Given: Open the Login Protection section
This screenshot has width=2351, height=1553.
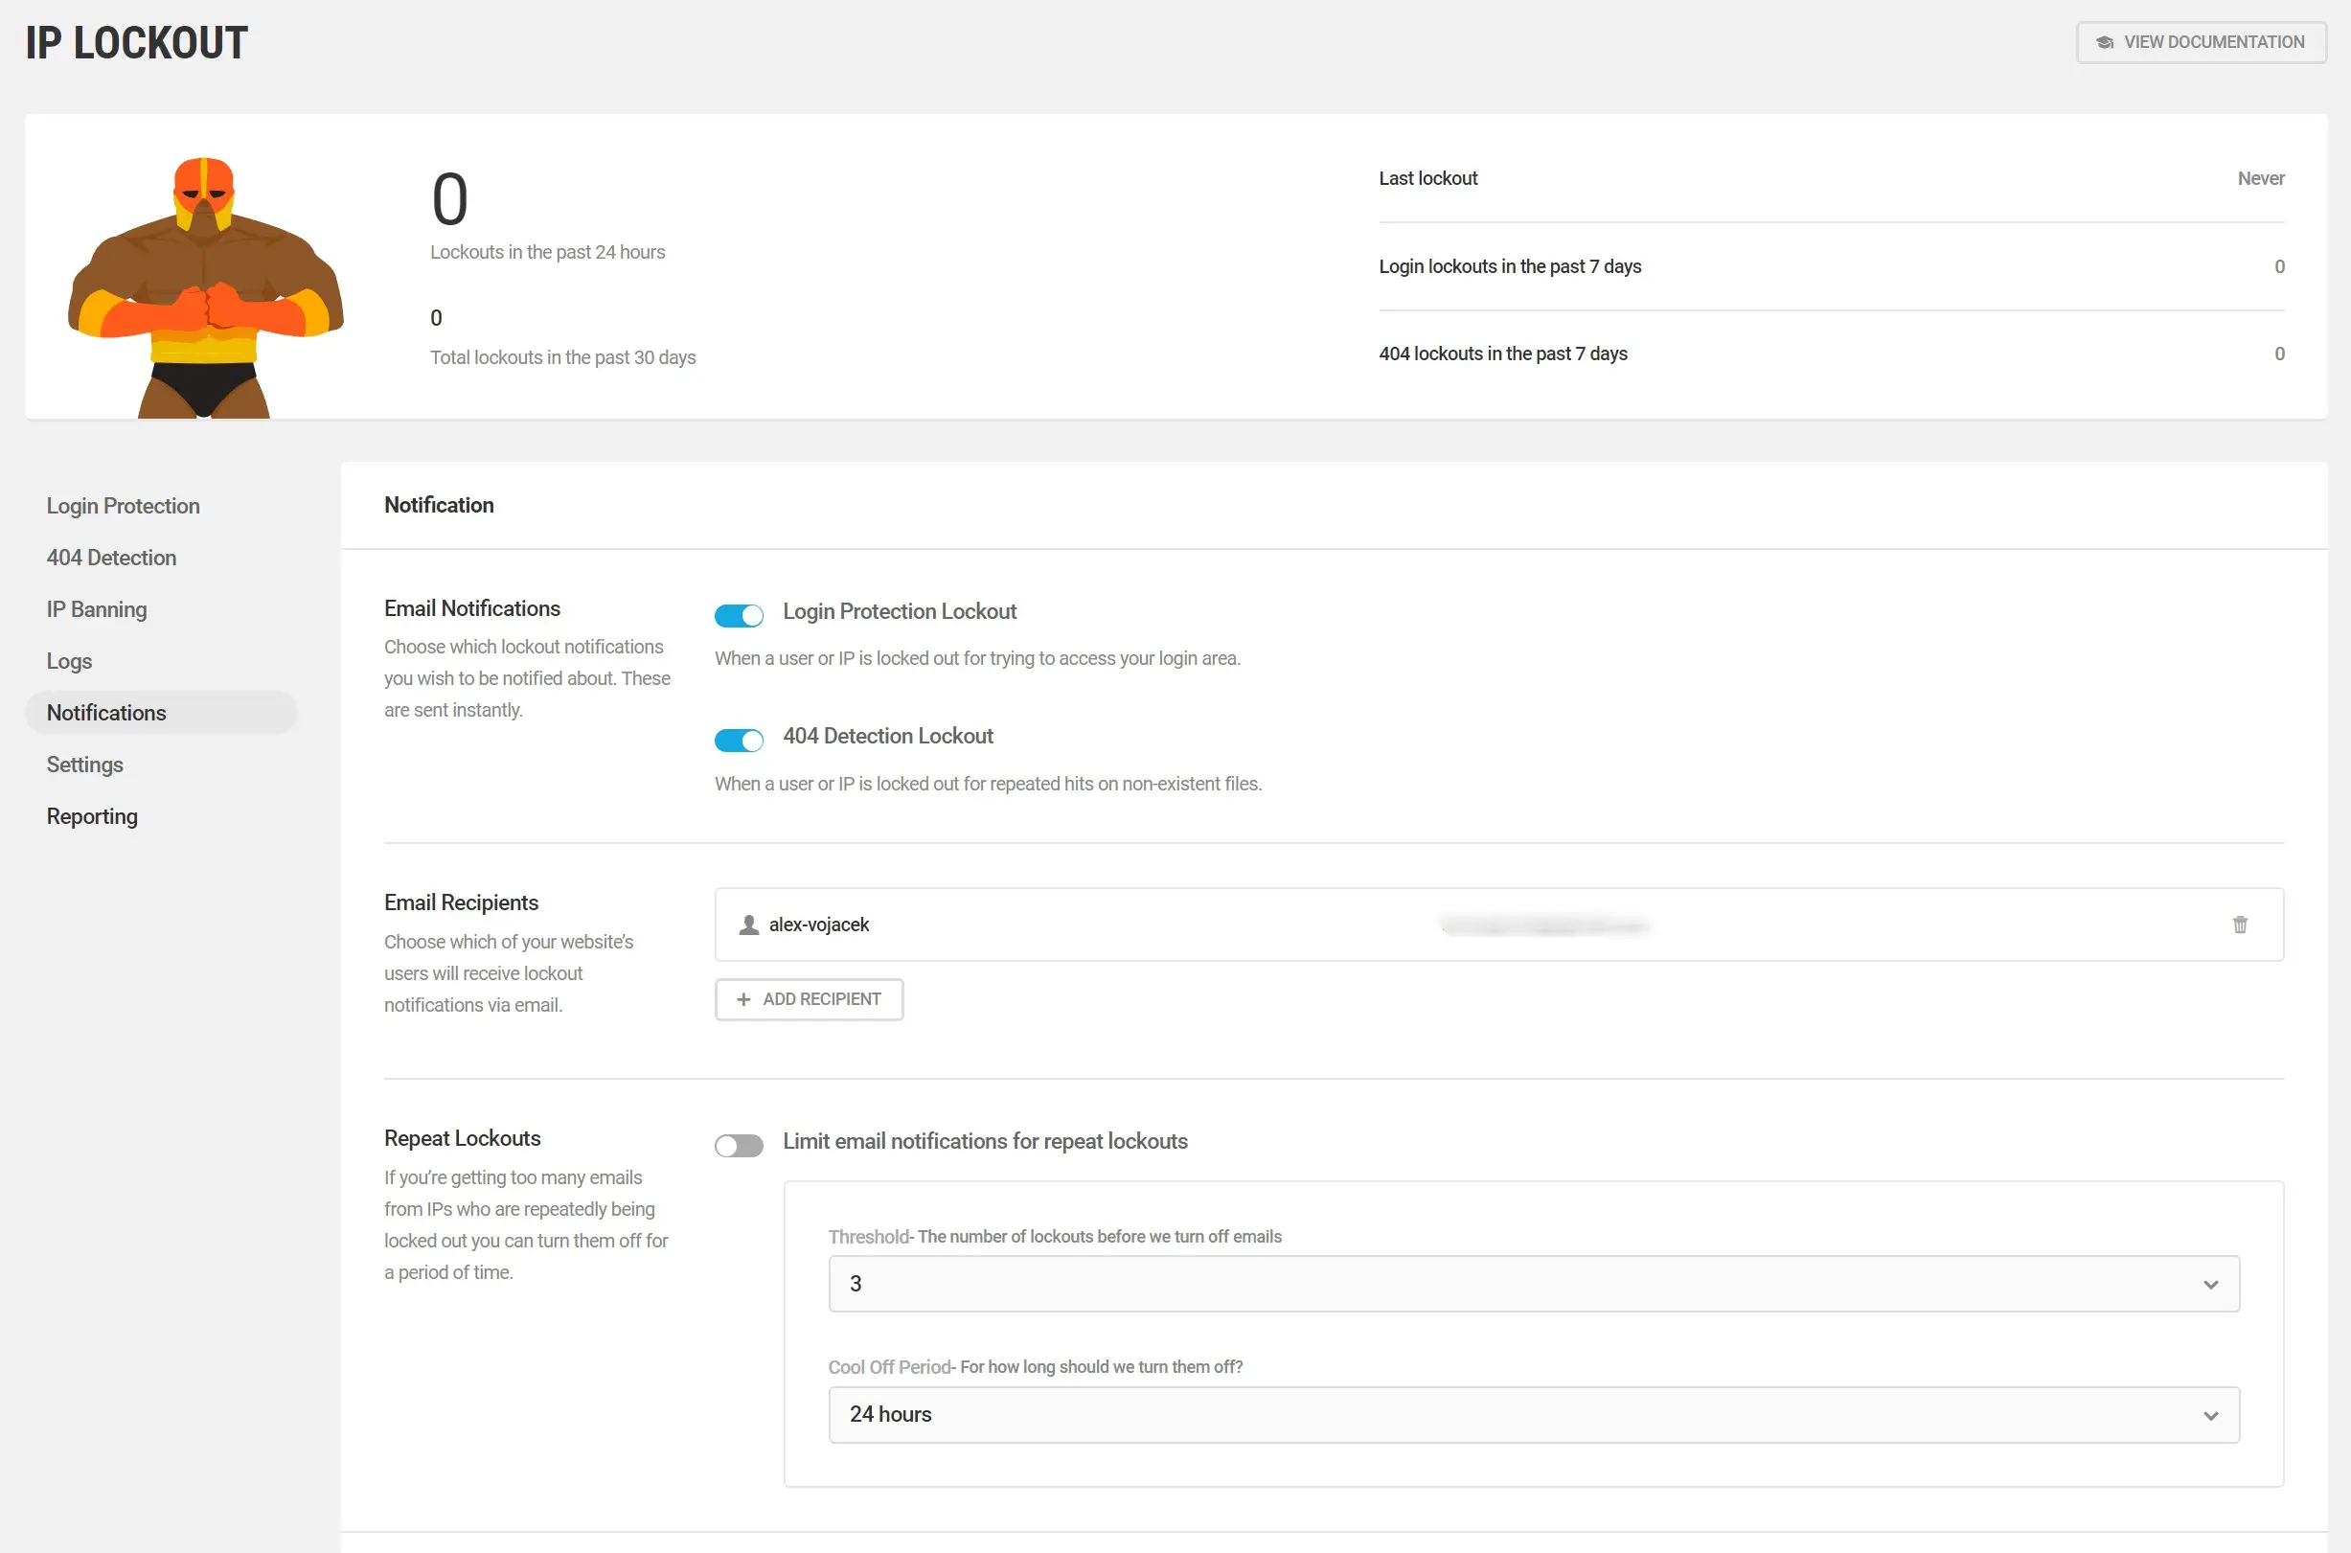Looking at the screenshot, I should click(x=123, y=506).
